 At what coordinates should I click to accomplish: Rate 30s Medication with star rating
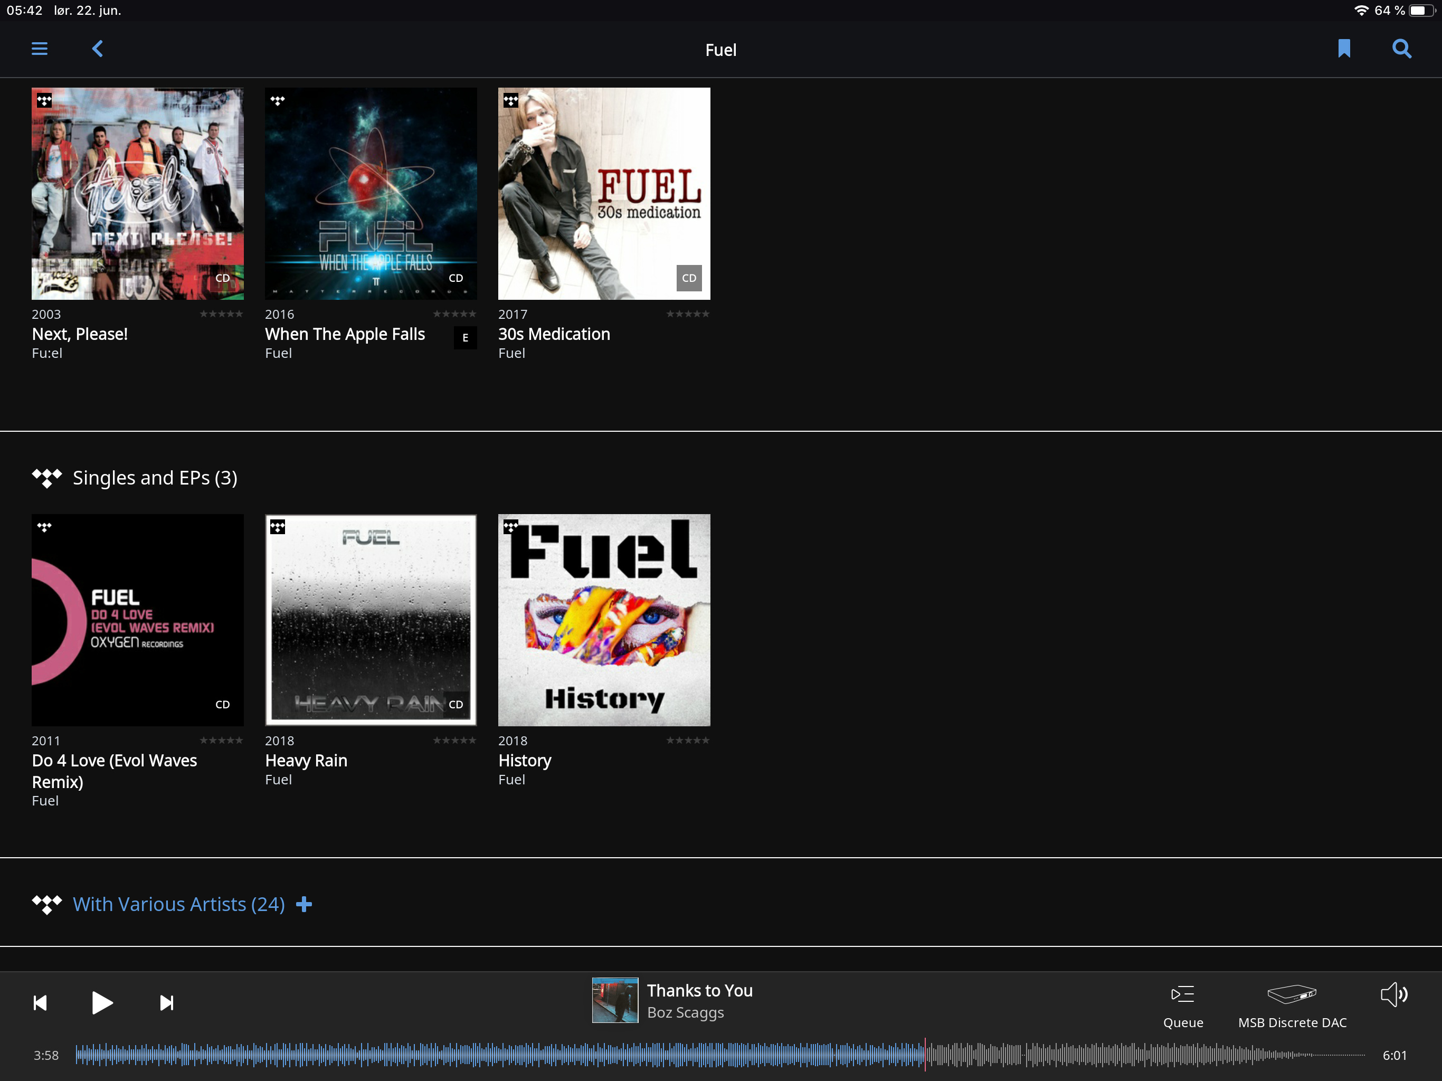(688, 314)
